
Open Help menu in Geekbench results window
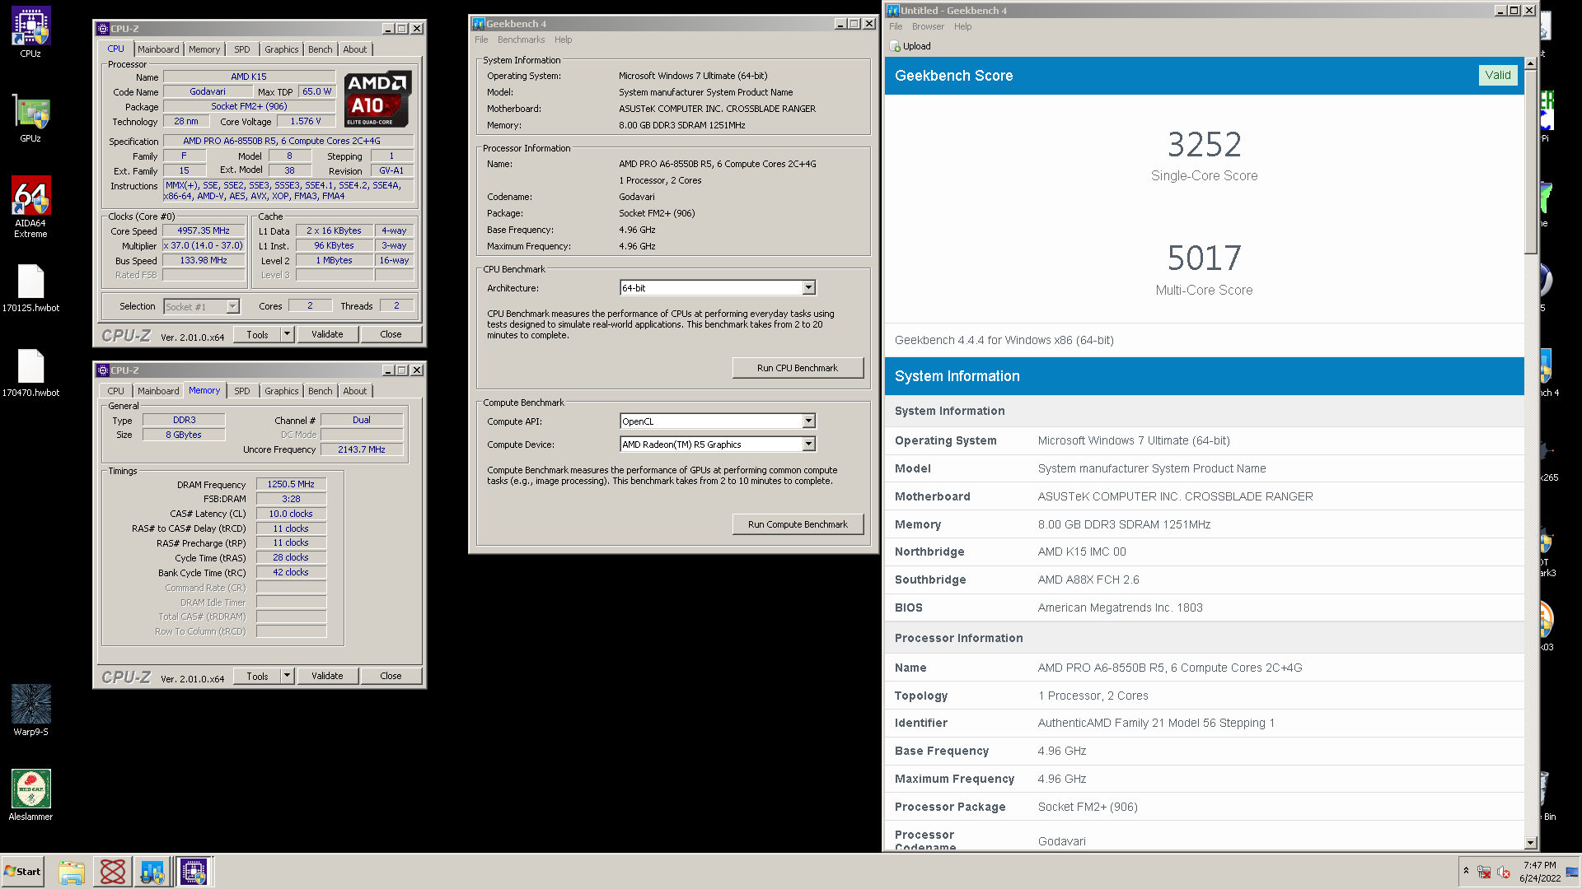click(962, 26)
